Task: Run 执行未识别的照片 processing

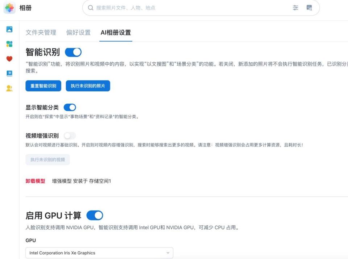Action: point(88,87)
